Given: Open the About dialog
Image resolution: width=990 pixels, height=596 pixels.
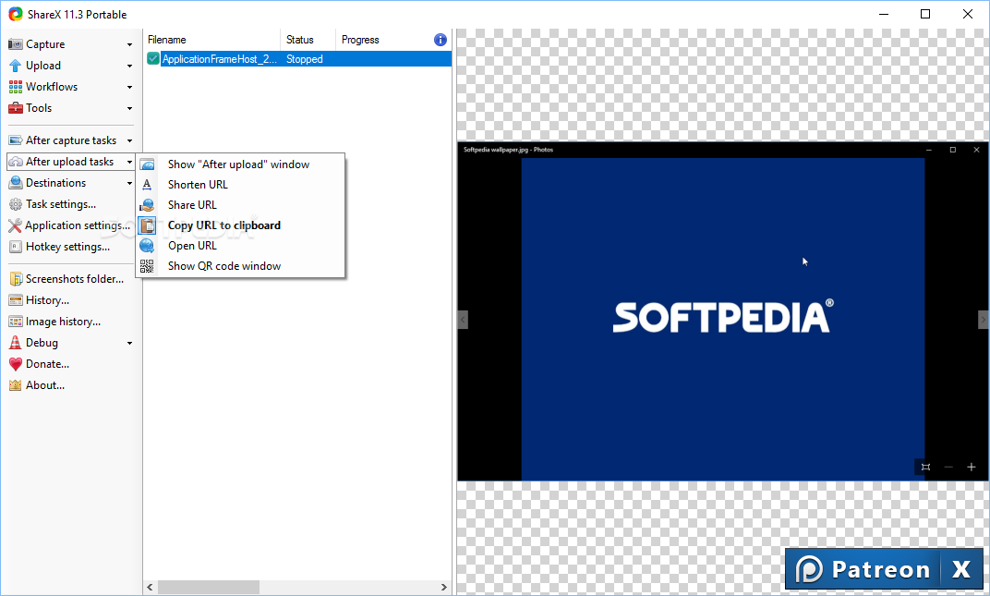Looking at the screenshot, I should pyautogui.click(x=71, y=385).
